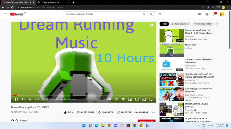Save video with GUARDAR
Screen dimensions: 231x129
141,112
